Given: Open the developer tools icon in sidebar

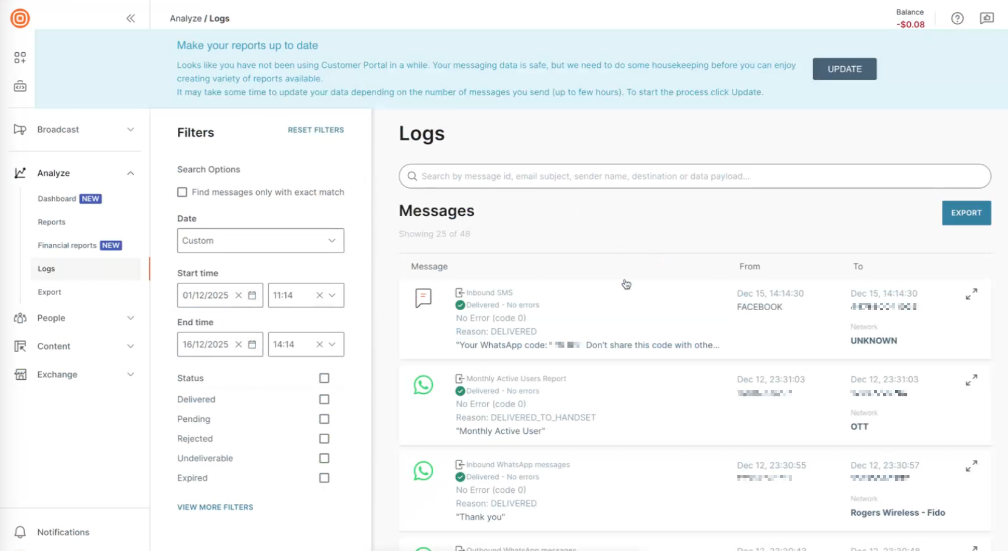Looking at the screenshot, I should click(x=19, y=86).
